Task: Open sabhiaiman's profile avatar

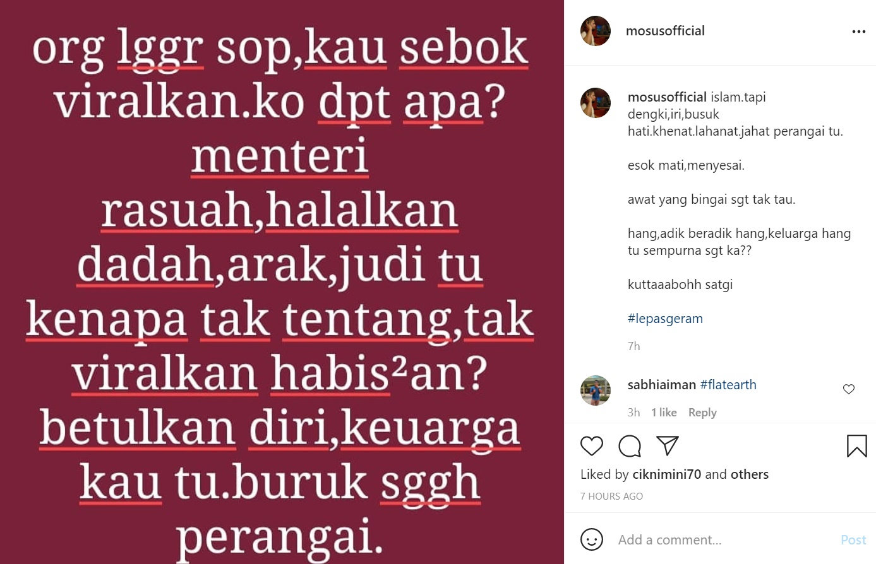Action: point(596,391)
